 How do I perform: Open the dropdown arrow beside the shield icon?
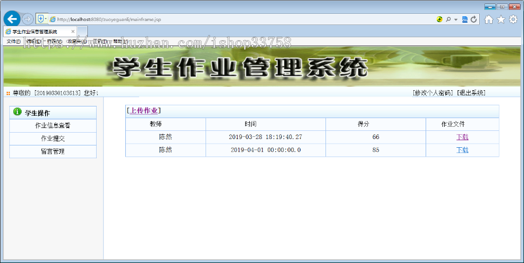[x=46, y=19]
